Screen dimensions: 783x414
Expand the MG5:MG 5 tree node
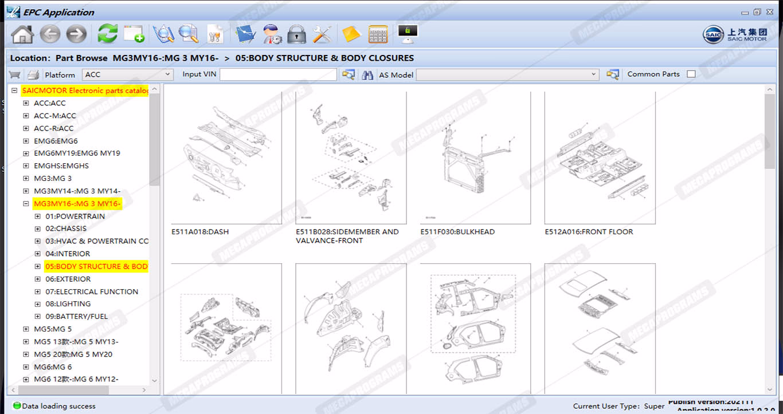click(x=26, y=329)
